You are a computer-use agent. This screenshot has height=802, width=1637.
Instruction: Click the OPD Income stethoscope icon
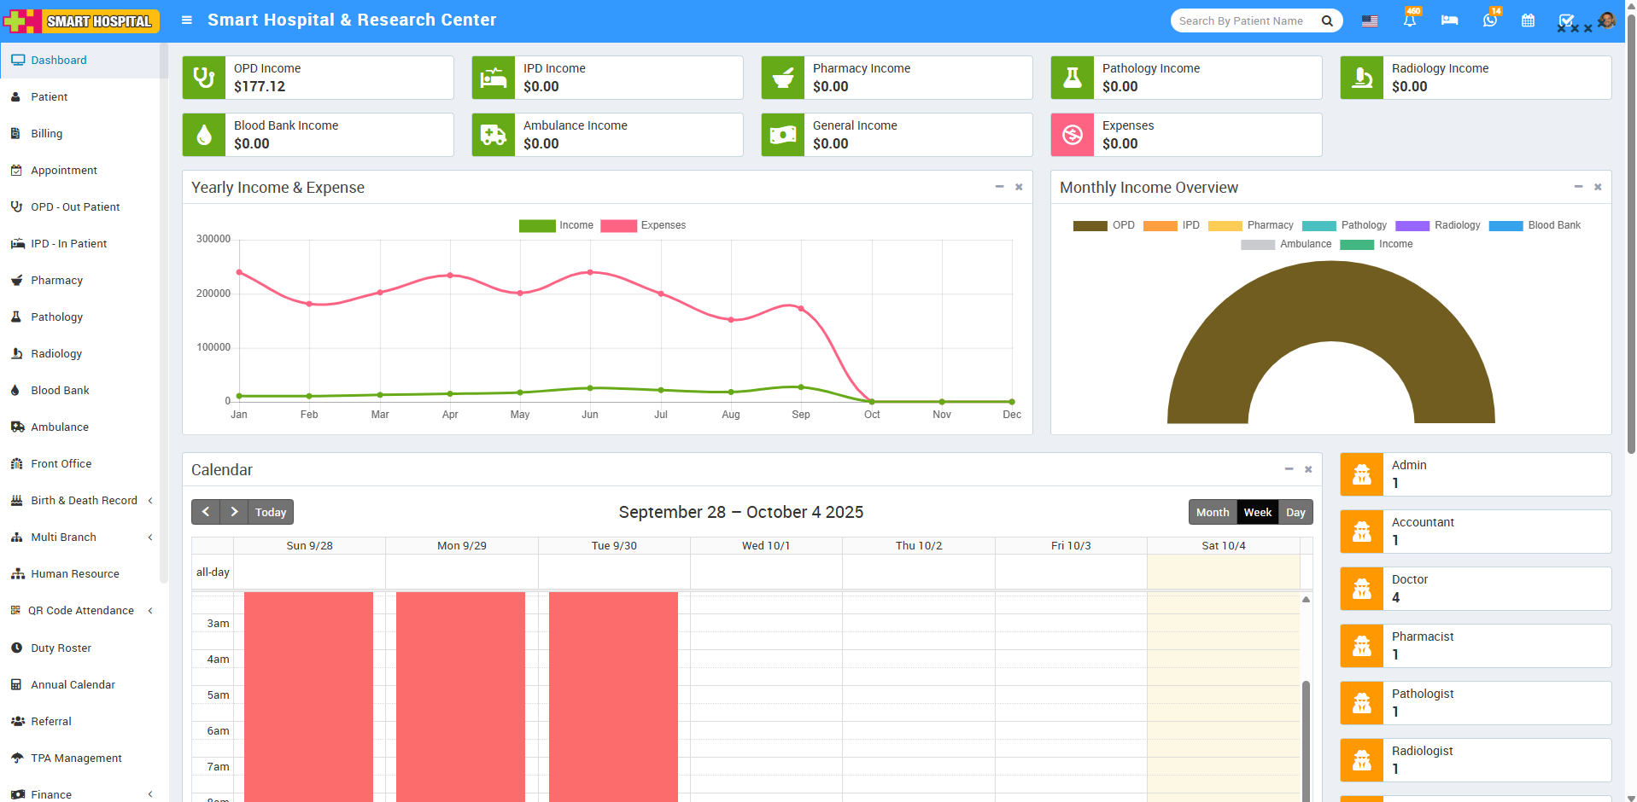tap(204, 78)
